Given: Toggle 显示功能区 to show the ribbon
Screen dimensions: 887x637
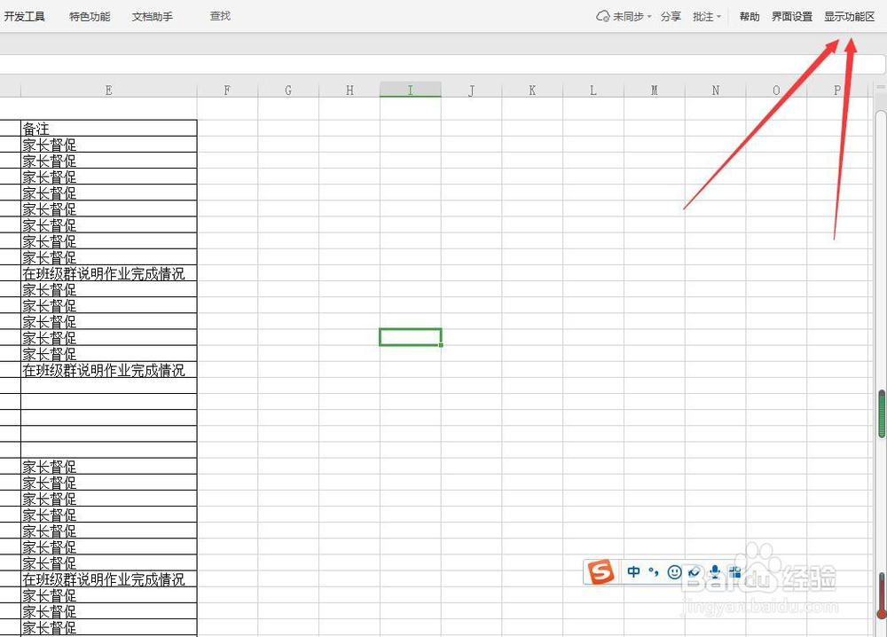Looking at the screenshot, I should [x=849, y=15].
